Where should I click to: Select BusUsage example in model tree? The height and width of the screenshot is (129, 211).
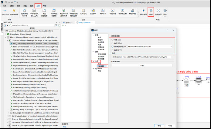[33, 81]
